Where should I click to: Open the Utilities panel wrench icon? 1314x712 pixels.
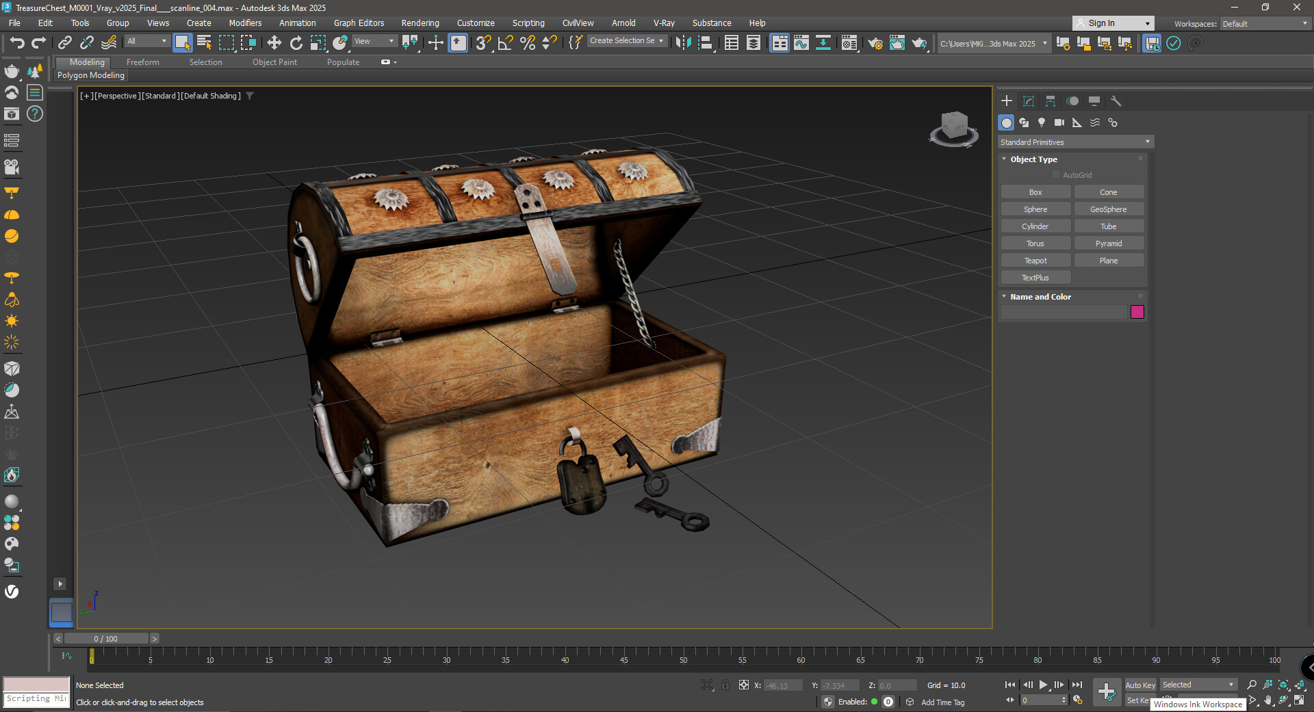tap(1116, 101)
